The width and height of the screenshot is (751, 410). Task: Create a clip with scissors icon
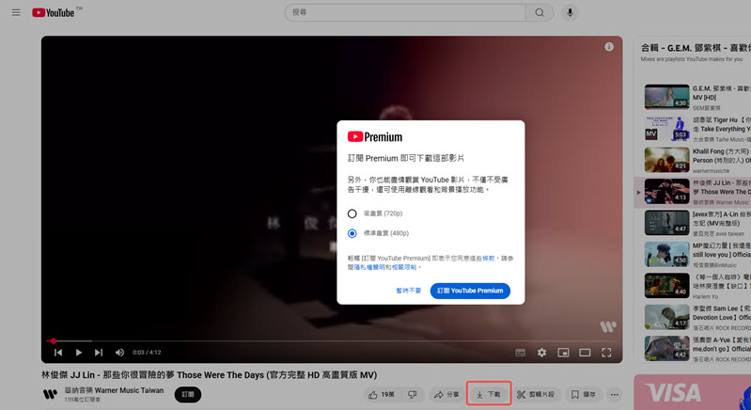pos(536,395)
